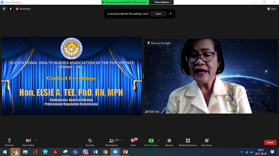Open Outlook from the taskbar
This screenshot has width=279, height=156.
(15, 152)
